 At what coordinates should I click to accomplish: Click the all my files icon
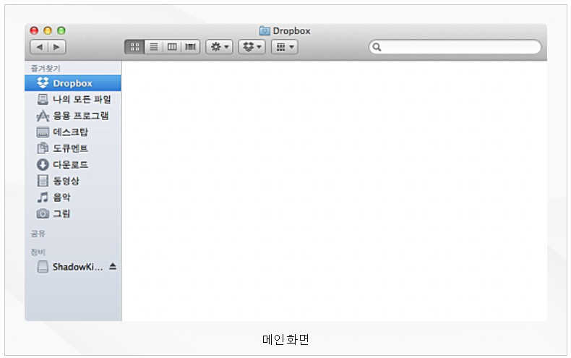pos(43,99)
